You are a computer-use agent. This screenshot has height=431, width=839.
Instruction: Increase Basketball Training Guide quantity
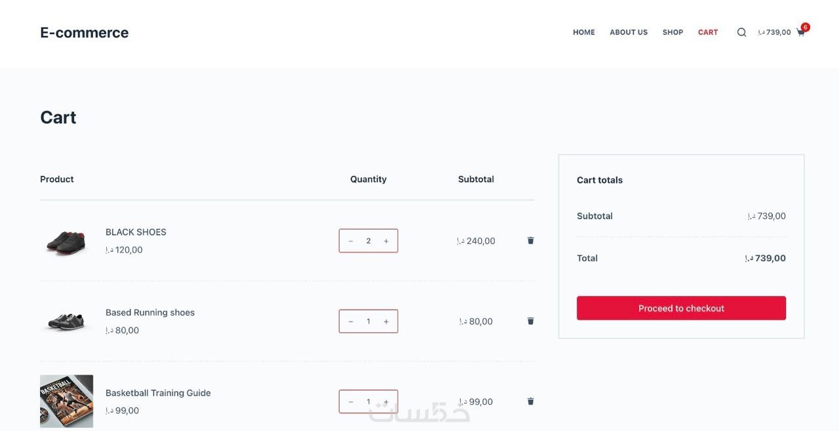[x=386, y=401]
